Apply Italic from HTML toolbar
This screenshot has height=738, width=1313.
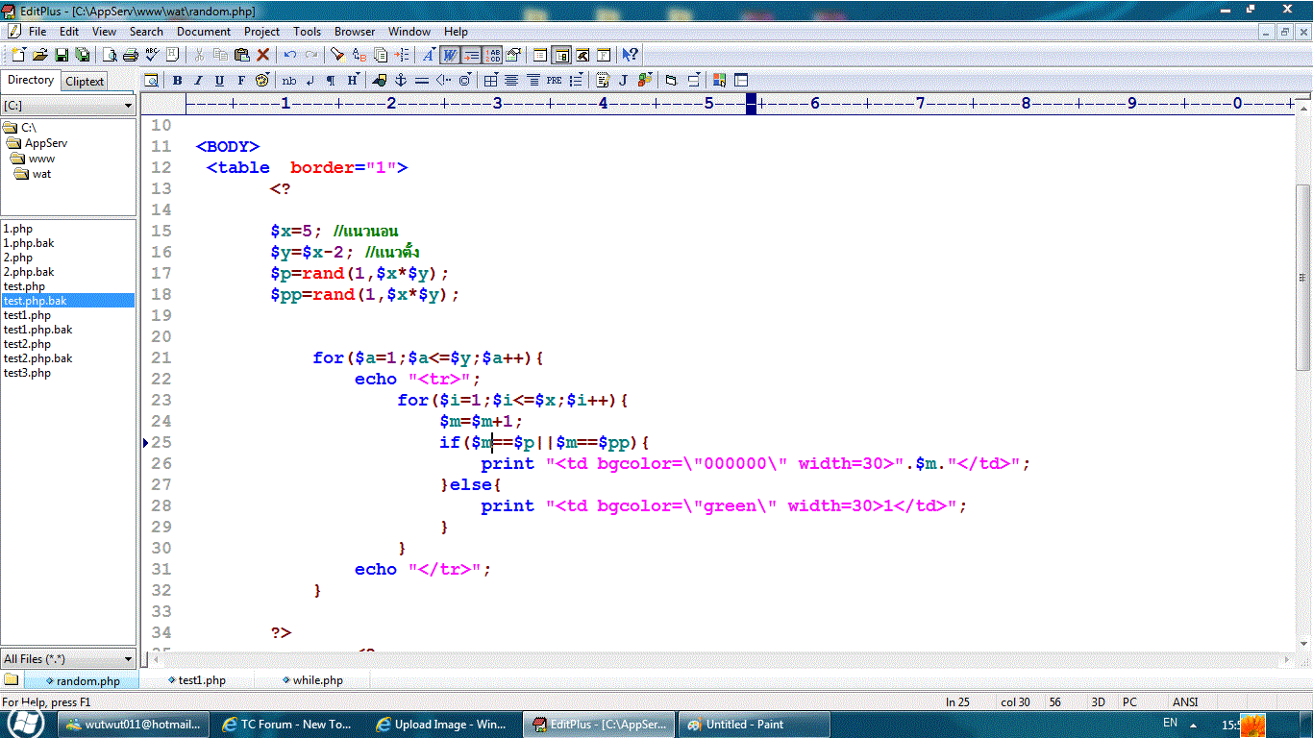(198, 81)
